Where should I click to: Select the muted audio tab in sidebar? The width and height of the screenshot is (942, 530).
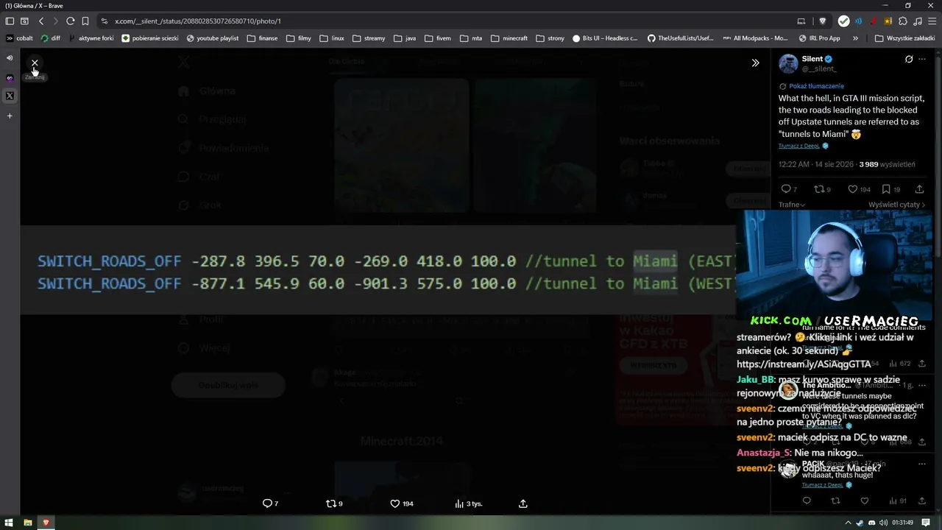pos(10,57)
